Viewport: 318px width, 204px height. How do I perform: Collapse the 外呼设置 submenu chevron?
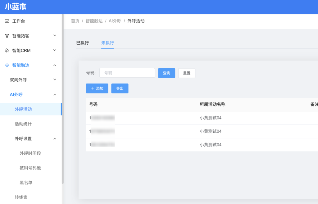pos(55,138)
